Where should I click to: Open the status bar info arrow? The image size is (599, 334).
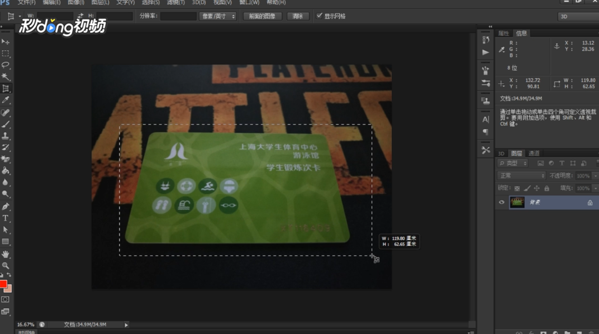126,325
